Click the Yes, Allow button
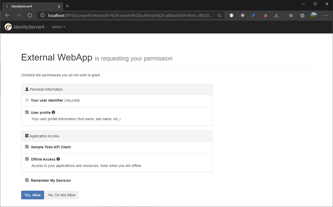Screen dimensions: 333x207 pos(32,195)
